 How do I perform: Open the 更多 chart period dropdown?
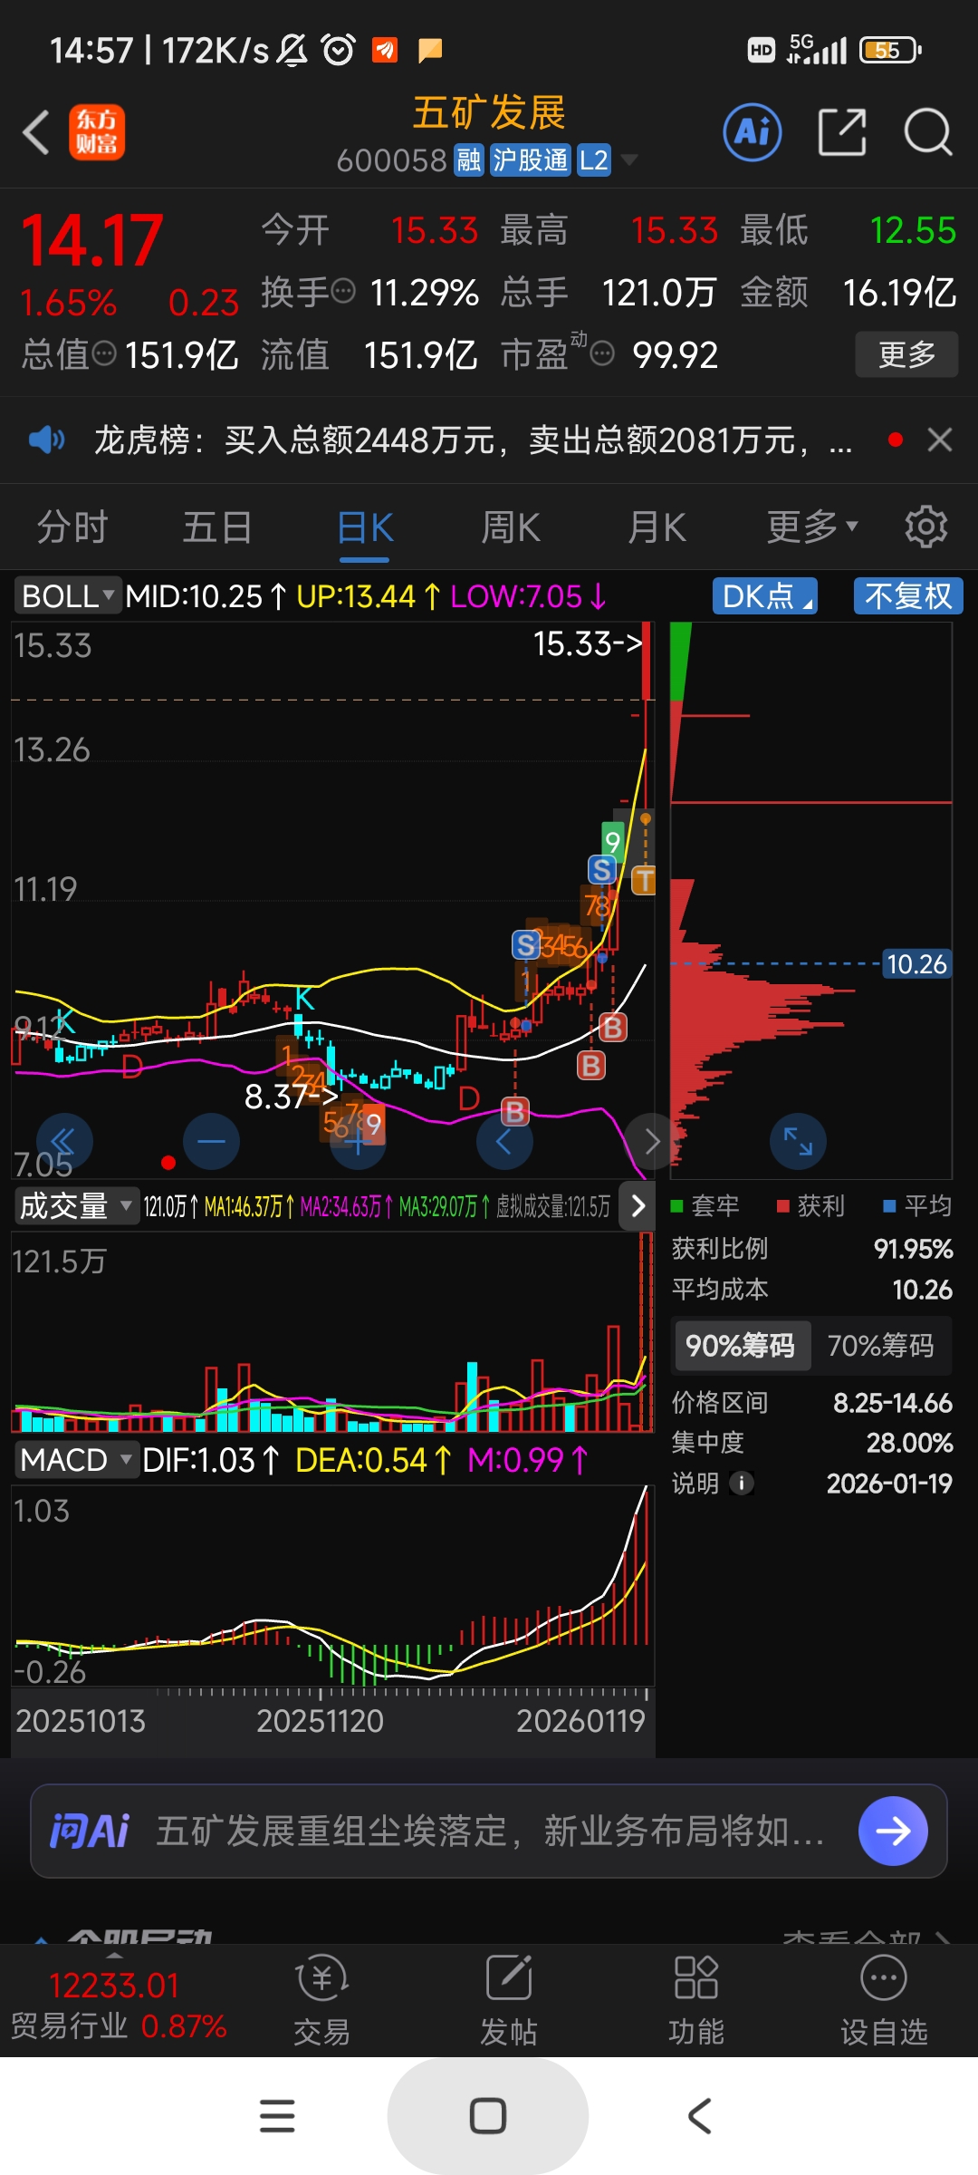pos(812,527)
